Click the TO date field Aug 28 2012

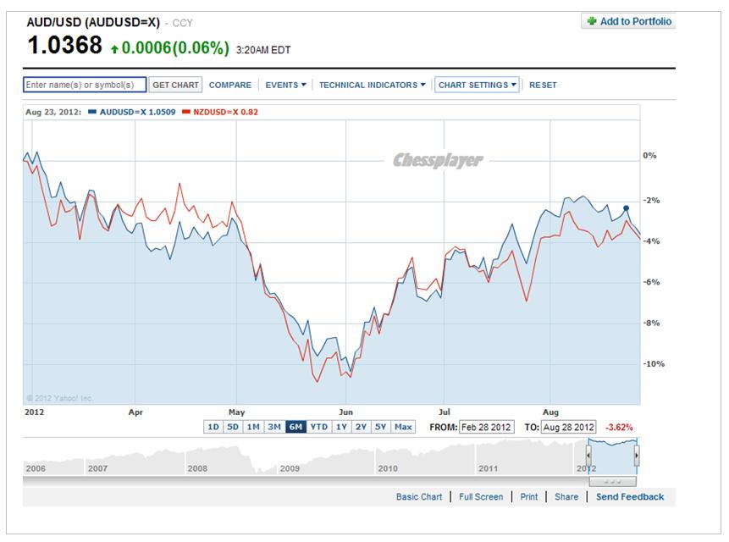[569, 427]
